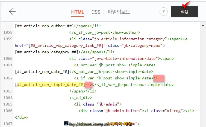
Task: Click the highlighted <!-- comment opener
Action: tap(158, 78)
